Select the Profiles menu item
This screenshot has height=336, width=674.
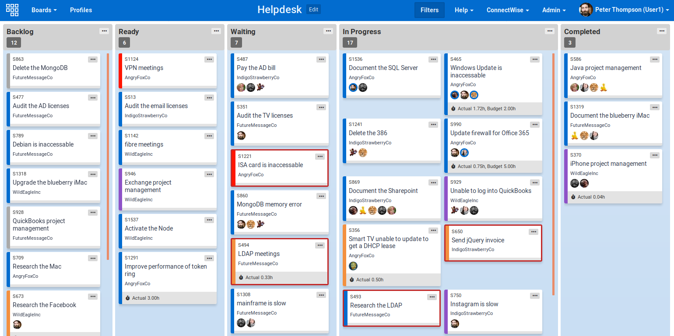click(x=81, y=10)
